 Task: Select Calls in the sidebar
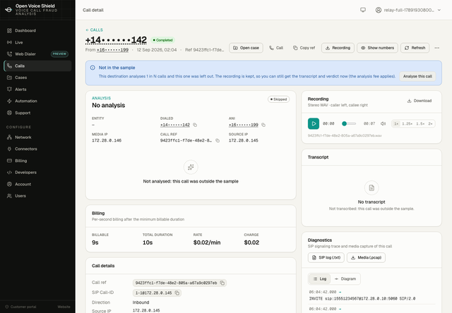[x=37, y=66]
